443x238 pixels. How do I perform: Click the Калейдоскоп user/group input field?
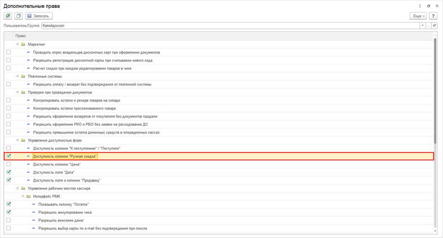(x=231, y=25)
